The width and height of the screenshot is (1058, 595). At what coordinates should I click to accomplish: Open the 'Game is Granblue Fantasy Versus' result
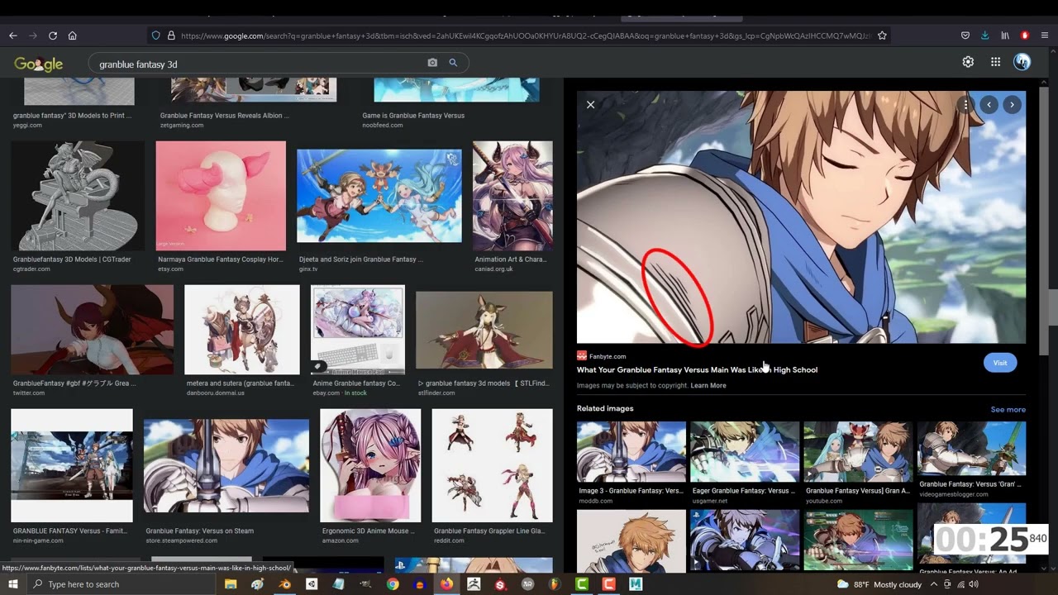[413, 116]
